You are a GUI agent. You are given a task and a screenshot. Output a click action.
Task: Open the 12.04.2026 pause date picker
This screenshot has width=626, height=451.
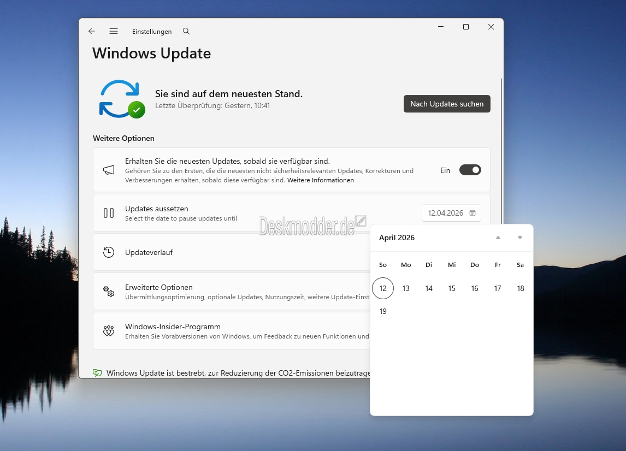point(451,213)
